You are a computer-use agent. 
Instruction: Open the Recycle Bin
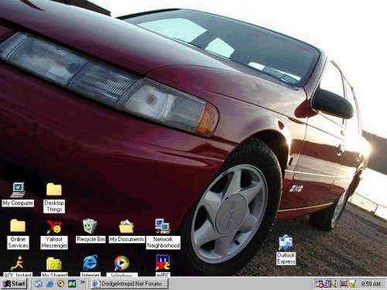coord(90,226)
